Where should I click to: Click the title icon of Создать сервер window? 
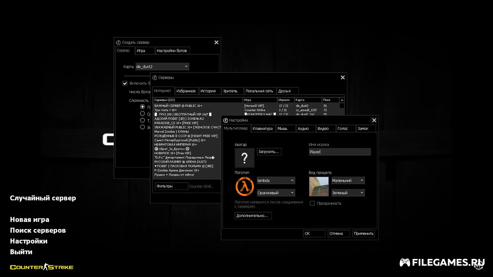pyautogui.click(x=118, y=42)
